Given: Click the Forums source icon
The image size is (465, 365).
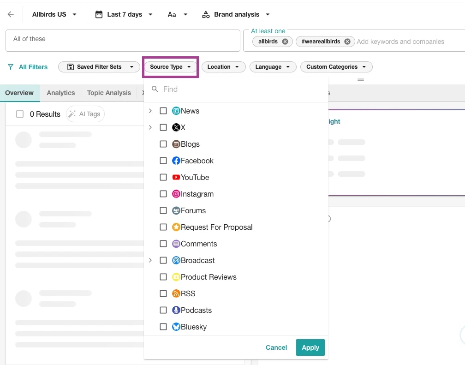Looking at the screenshot, I should [x=176, y=210].
